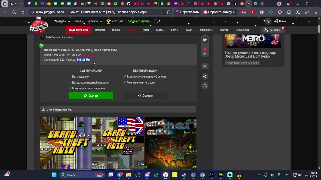321x180 pixels.
Task: Report file via warning triangle icon
Action: tap(205, 86)
